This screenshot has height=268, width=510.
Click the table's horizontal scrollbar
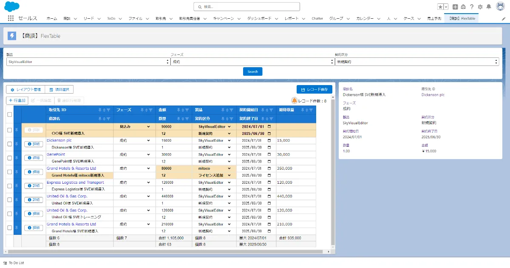166,251
